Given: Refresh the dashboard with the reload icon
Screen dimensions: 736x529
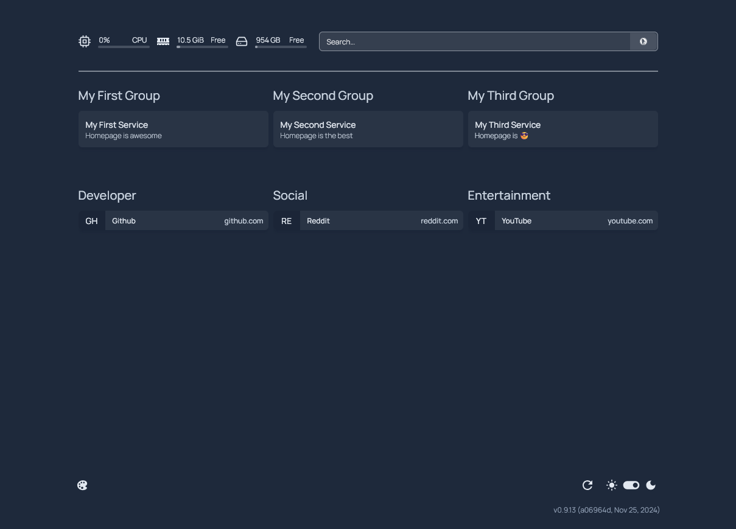Looking at the screenshot, I should coord(587,485).
